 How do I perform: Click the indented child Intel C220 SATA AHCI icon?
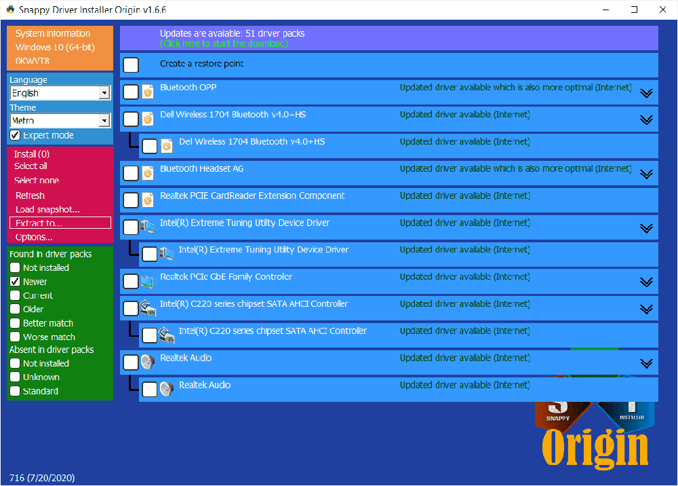pyautogui.click(x=167, y=335)
